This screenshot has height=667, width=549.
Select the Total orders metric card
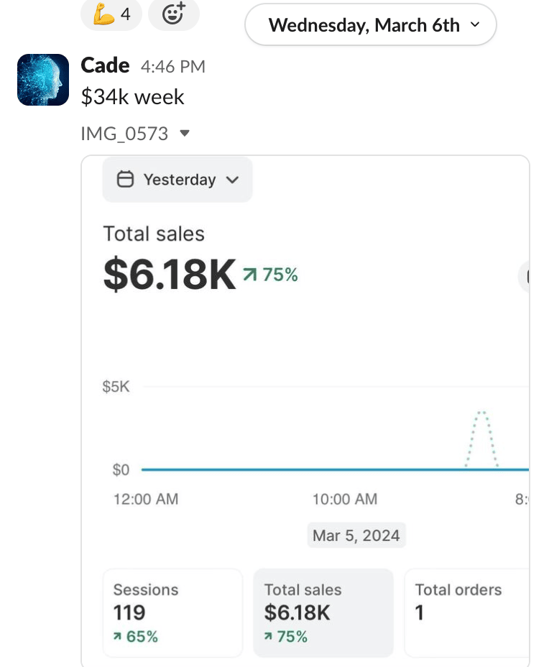(466, 612)
